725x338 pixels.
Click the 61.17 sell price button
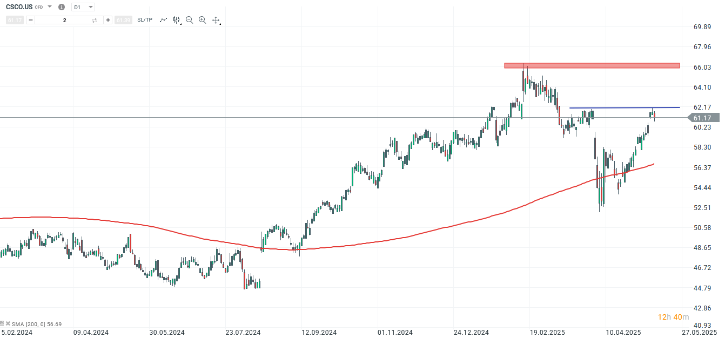pyautogui.click(x=15, y=20)
